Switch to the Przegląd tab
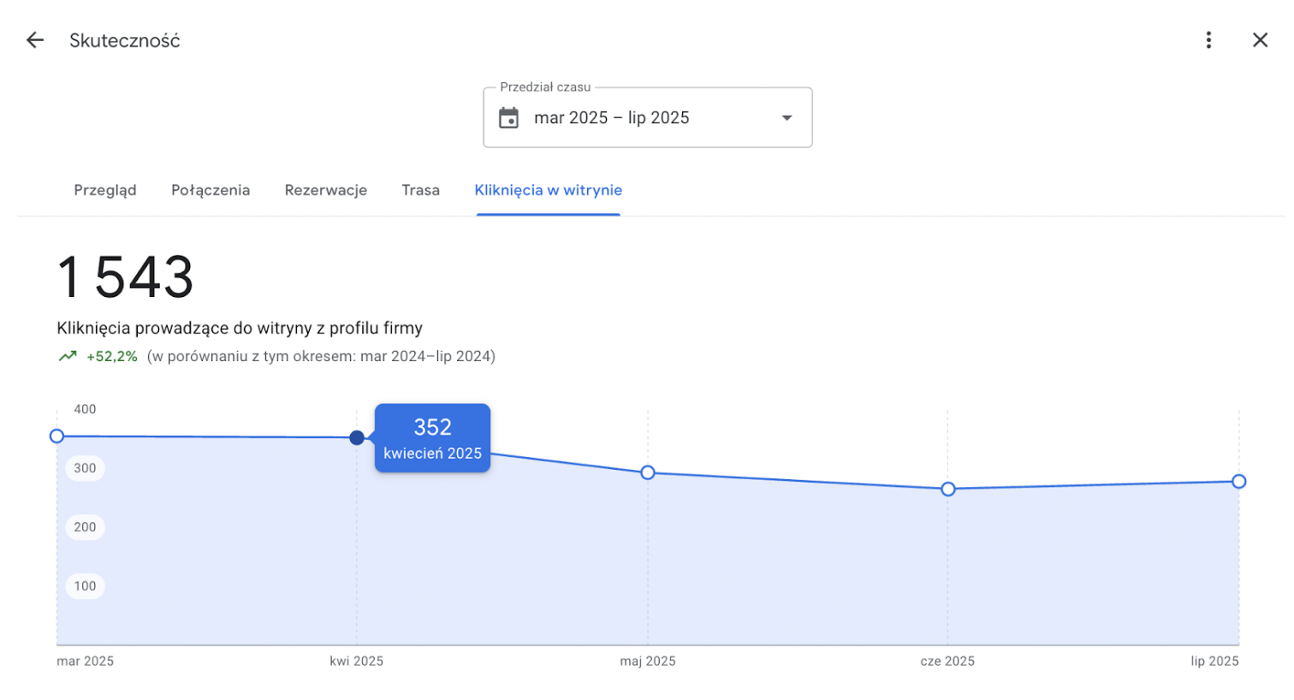This screenshot has height=700, width=1294. pos(105,190)
